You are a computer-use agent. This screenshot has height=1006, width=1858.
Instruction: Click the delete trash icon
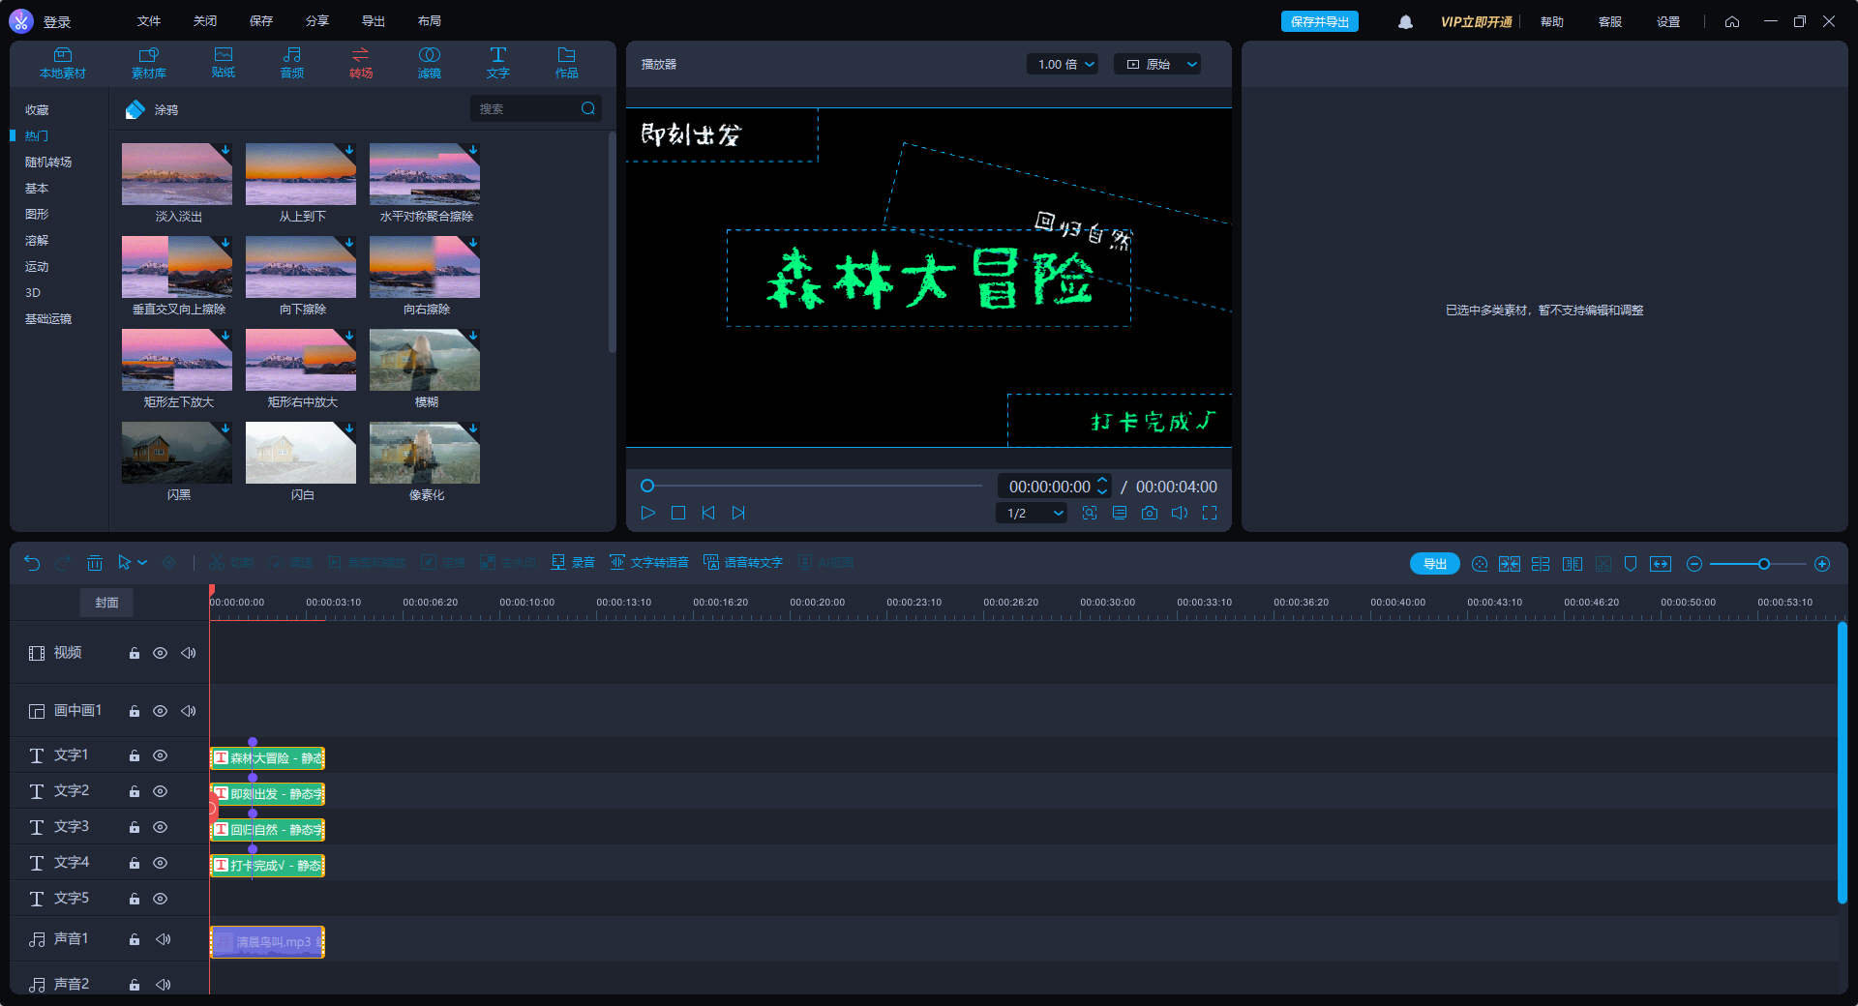pos(94,563)
